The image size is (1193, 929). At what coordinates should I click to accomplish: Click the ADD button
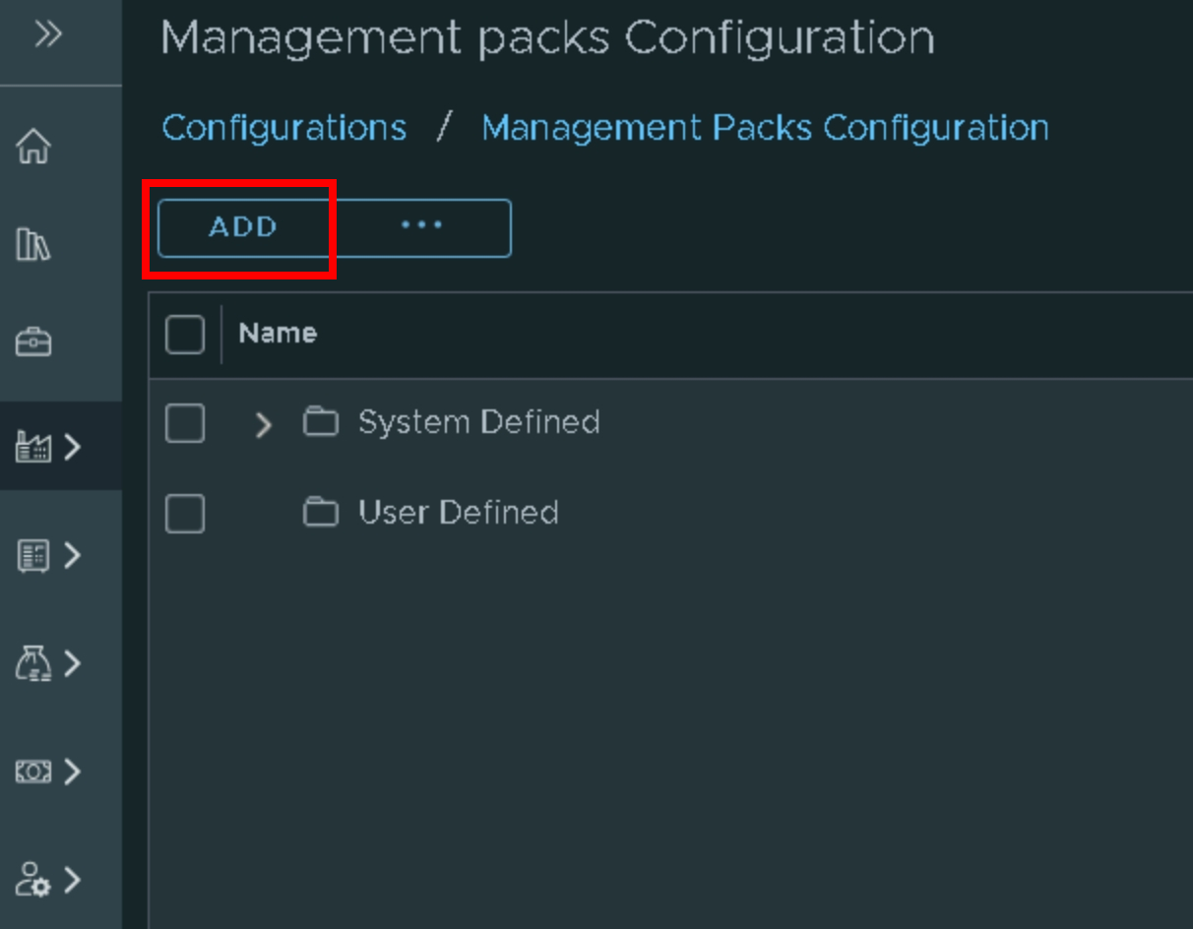click(243, 227)
